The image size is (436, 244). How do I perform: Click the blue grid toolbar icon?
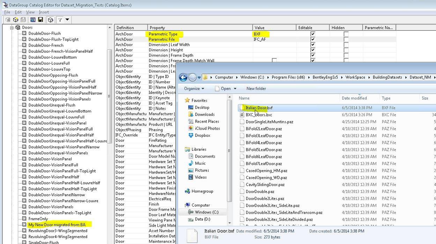[x=33, y=20]
